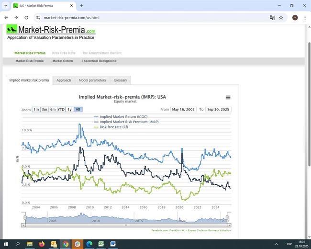The image size is (311, 249).
Task: Click the translate page icon in address bar
Action: point(272,18)
